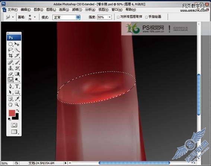The width and height of the screenshot is (211, 166).
Task: Select the Crop tool
Action: pyautogui.click(x=10, y=55)
